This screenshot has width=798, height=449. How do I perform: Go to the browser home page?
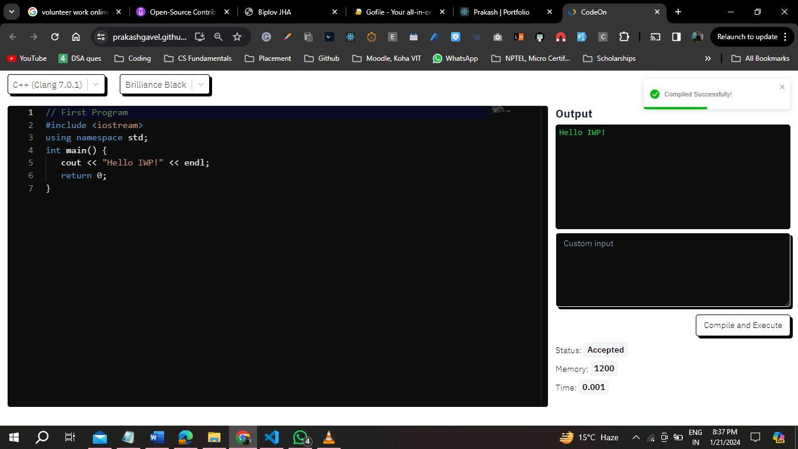76,37
